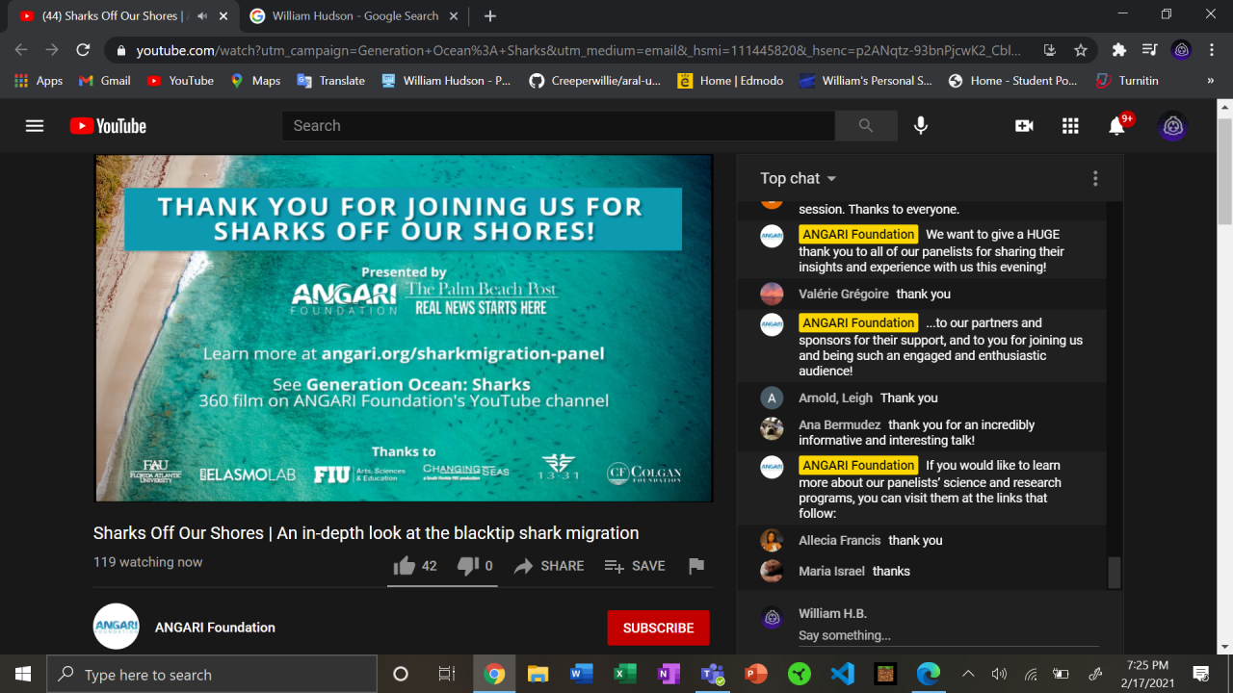Open the volume control in system tray
This screenshot has height=693, width=1233.
click(999, 674)
